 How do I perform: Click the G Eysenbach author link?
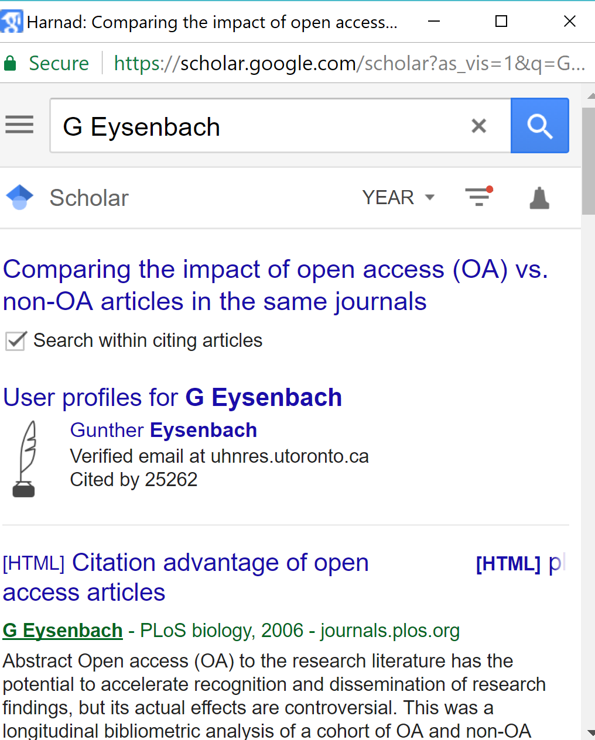[63, 631]
